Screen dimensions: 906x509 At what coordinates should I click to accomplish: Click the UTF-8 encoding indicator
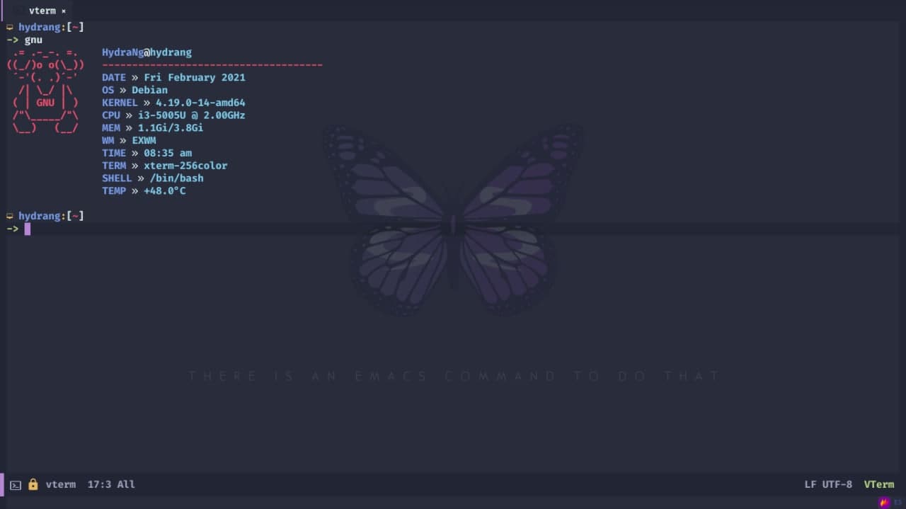click(x=837, y=485)
